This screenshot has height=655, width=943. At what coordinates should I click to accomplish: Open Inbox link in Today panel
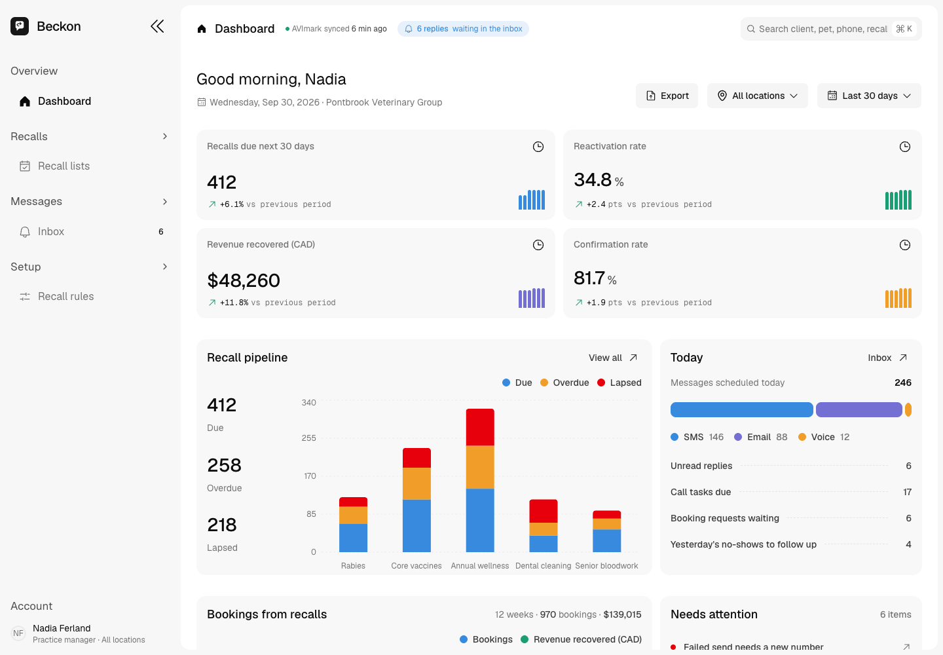[x=888, y=358]
